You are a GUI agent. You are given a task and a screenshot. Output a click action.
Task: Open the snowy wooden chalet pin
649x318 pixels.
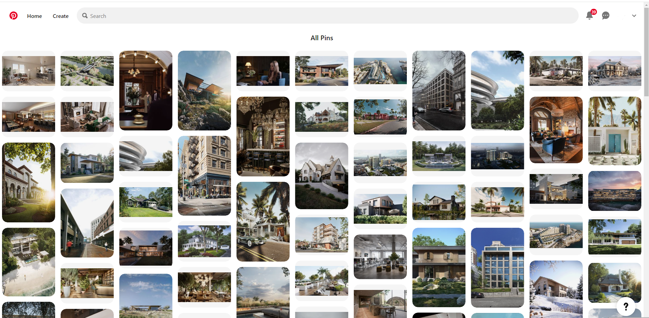pos(556,289)
